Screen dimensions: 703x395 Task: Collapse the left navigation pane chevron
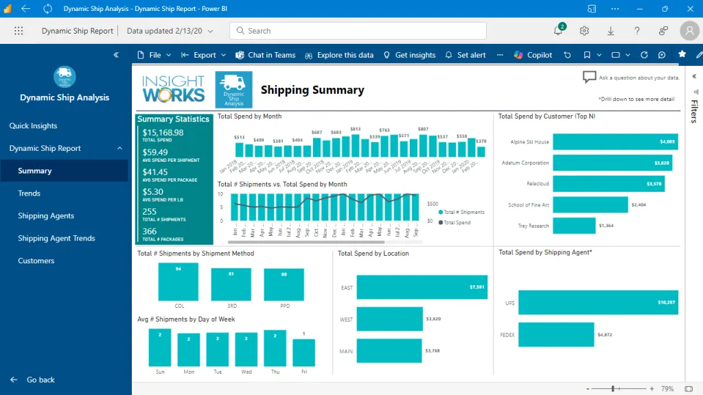coord(116,55)
